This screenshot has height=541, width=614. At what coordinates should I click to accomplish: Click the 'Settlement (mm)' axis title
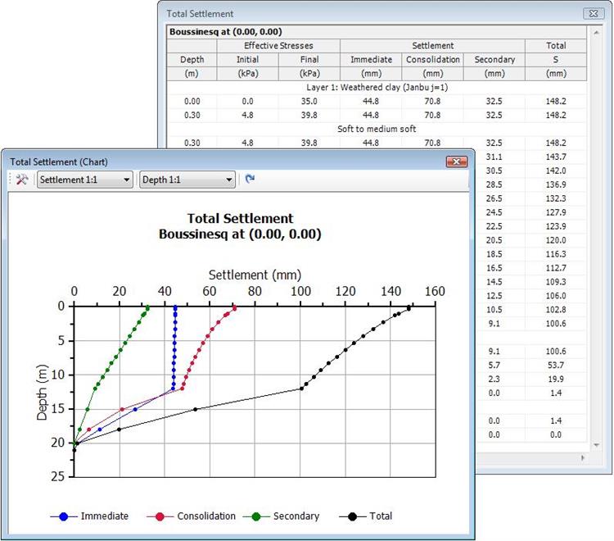[255, 275]
